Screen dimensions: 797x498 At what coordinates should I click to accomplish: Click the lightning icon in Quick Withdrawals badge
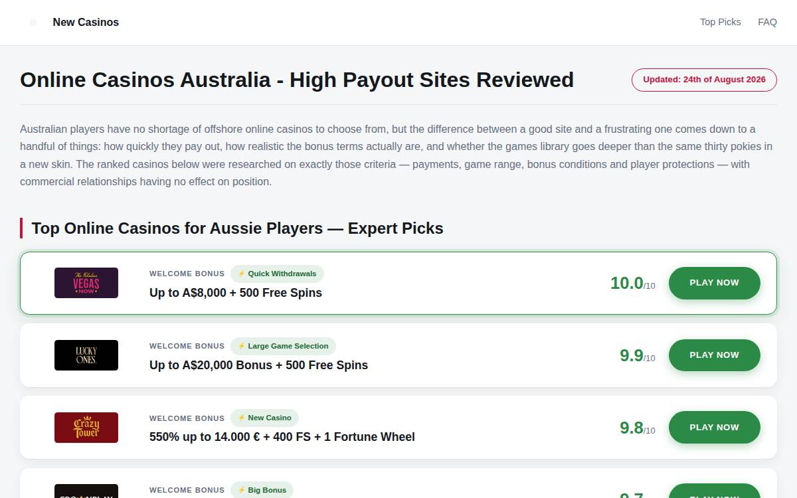pyautogui.click(x=242, y=274)
